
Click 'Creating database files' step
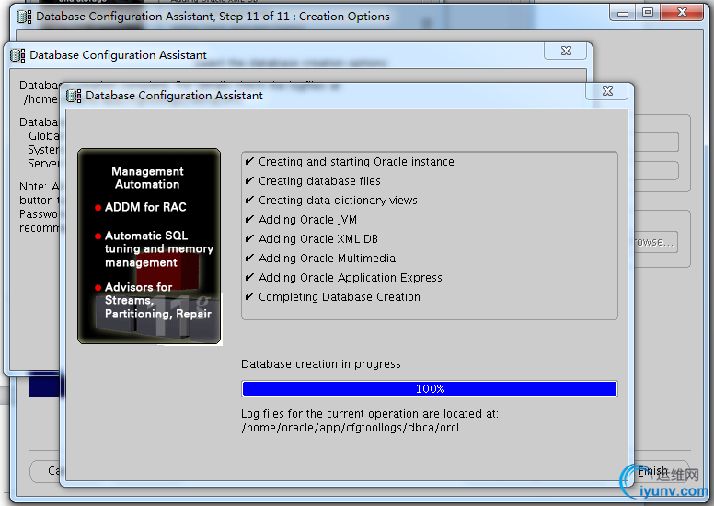click(319, 181)
